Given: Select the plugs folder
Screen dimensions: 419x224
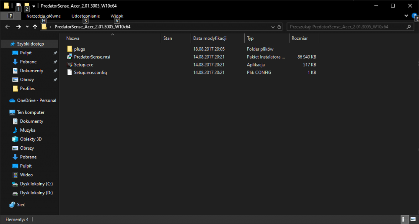Looking at the screenshot, I should click(x=79, y=49).
